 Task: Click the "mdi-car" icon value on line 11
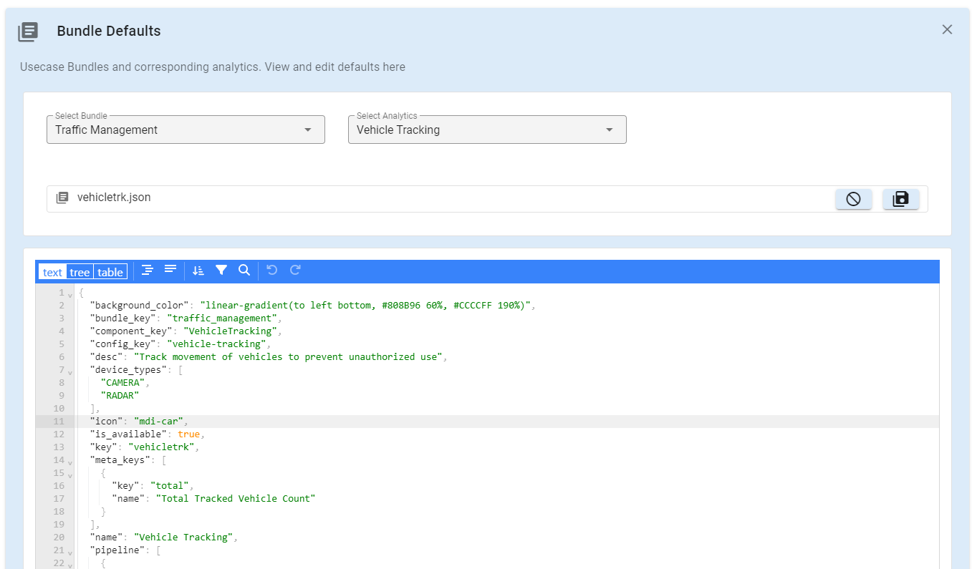click(158, 421)
